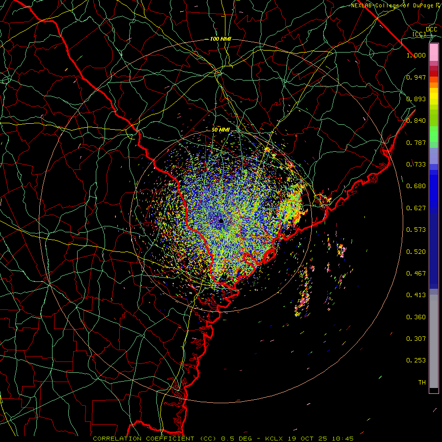Pick the bright green color bar segment

click(x=434, y=134)
